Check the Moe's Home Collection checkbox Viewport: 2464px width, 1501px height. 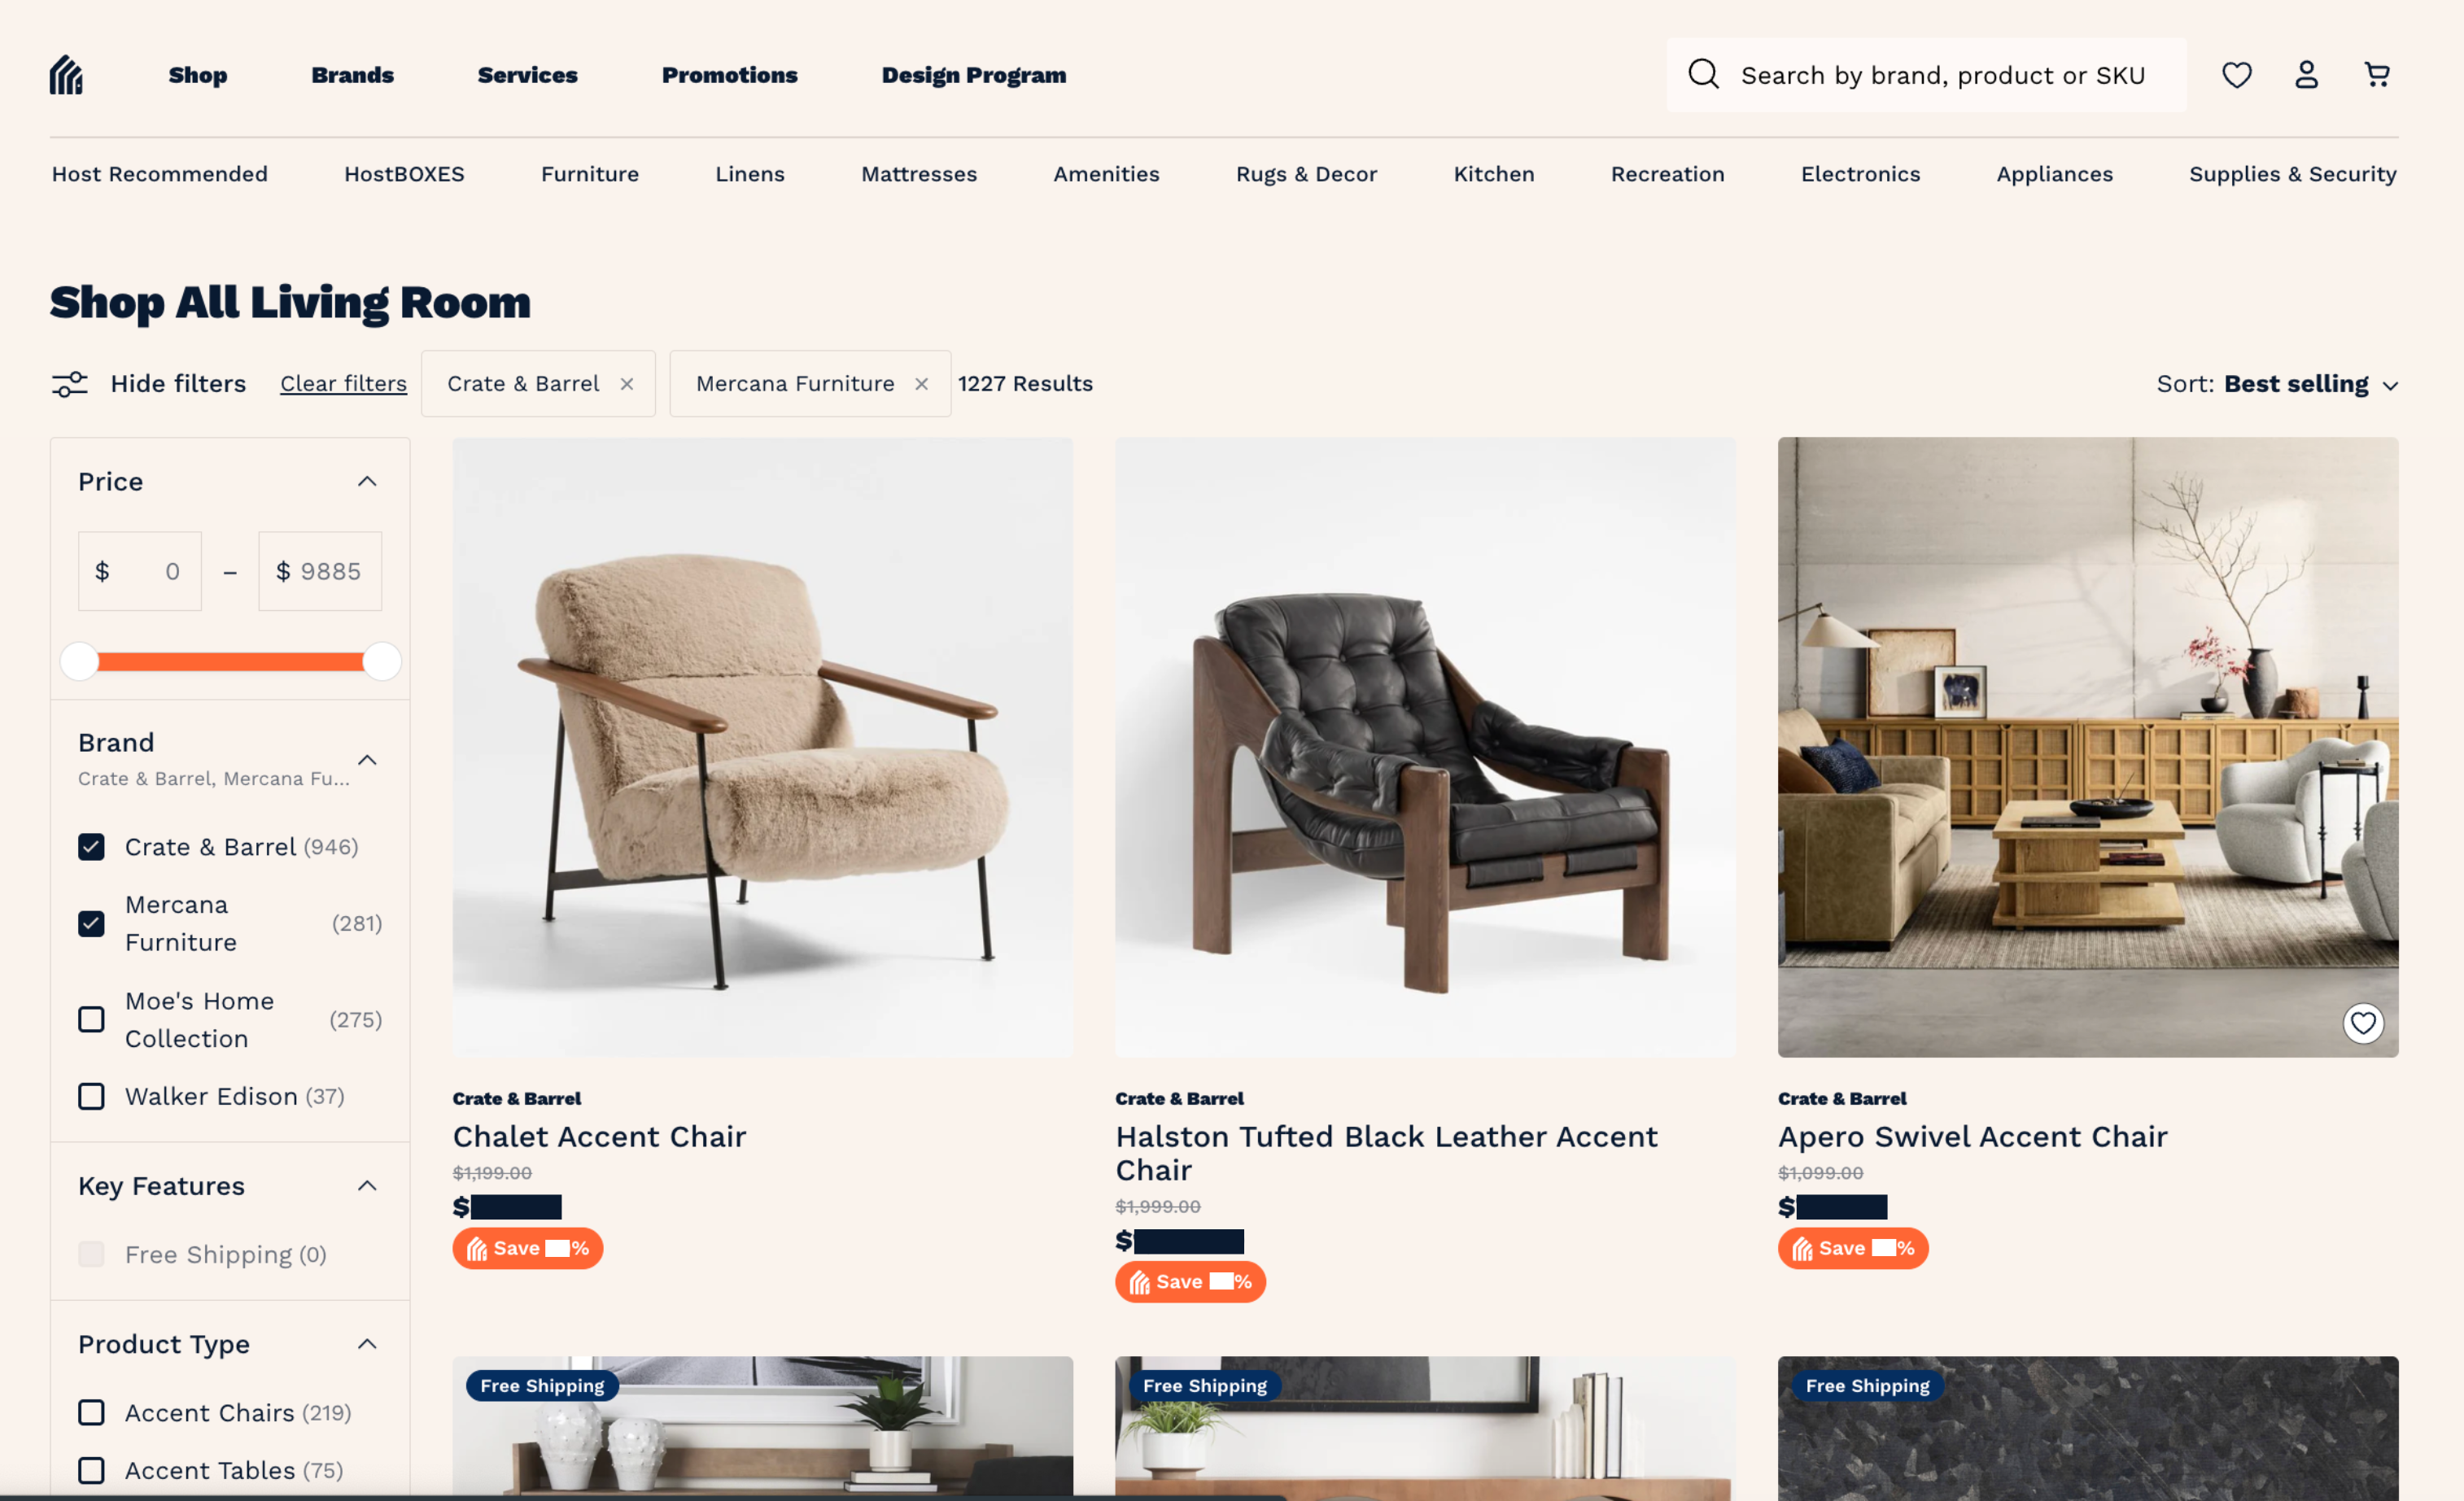91,1019
